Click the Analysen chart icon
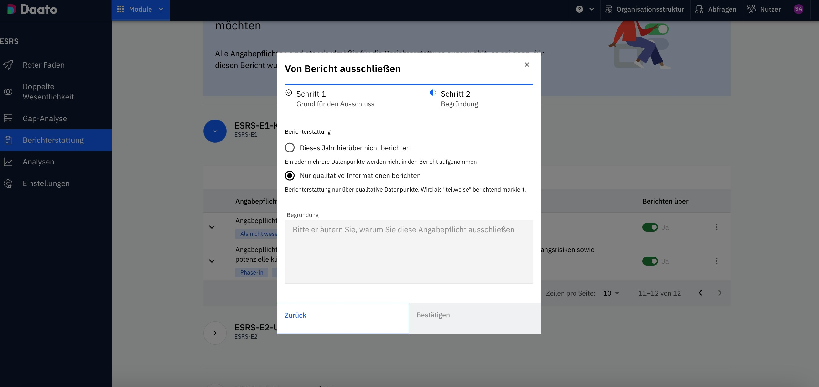 (8, 162)
